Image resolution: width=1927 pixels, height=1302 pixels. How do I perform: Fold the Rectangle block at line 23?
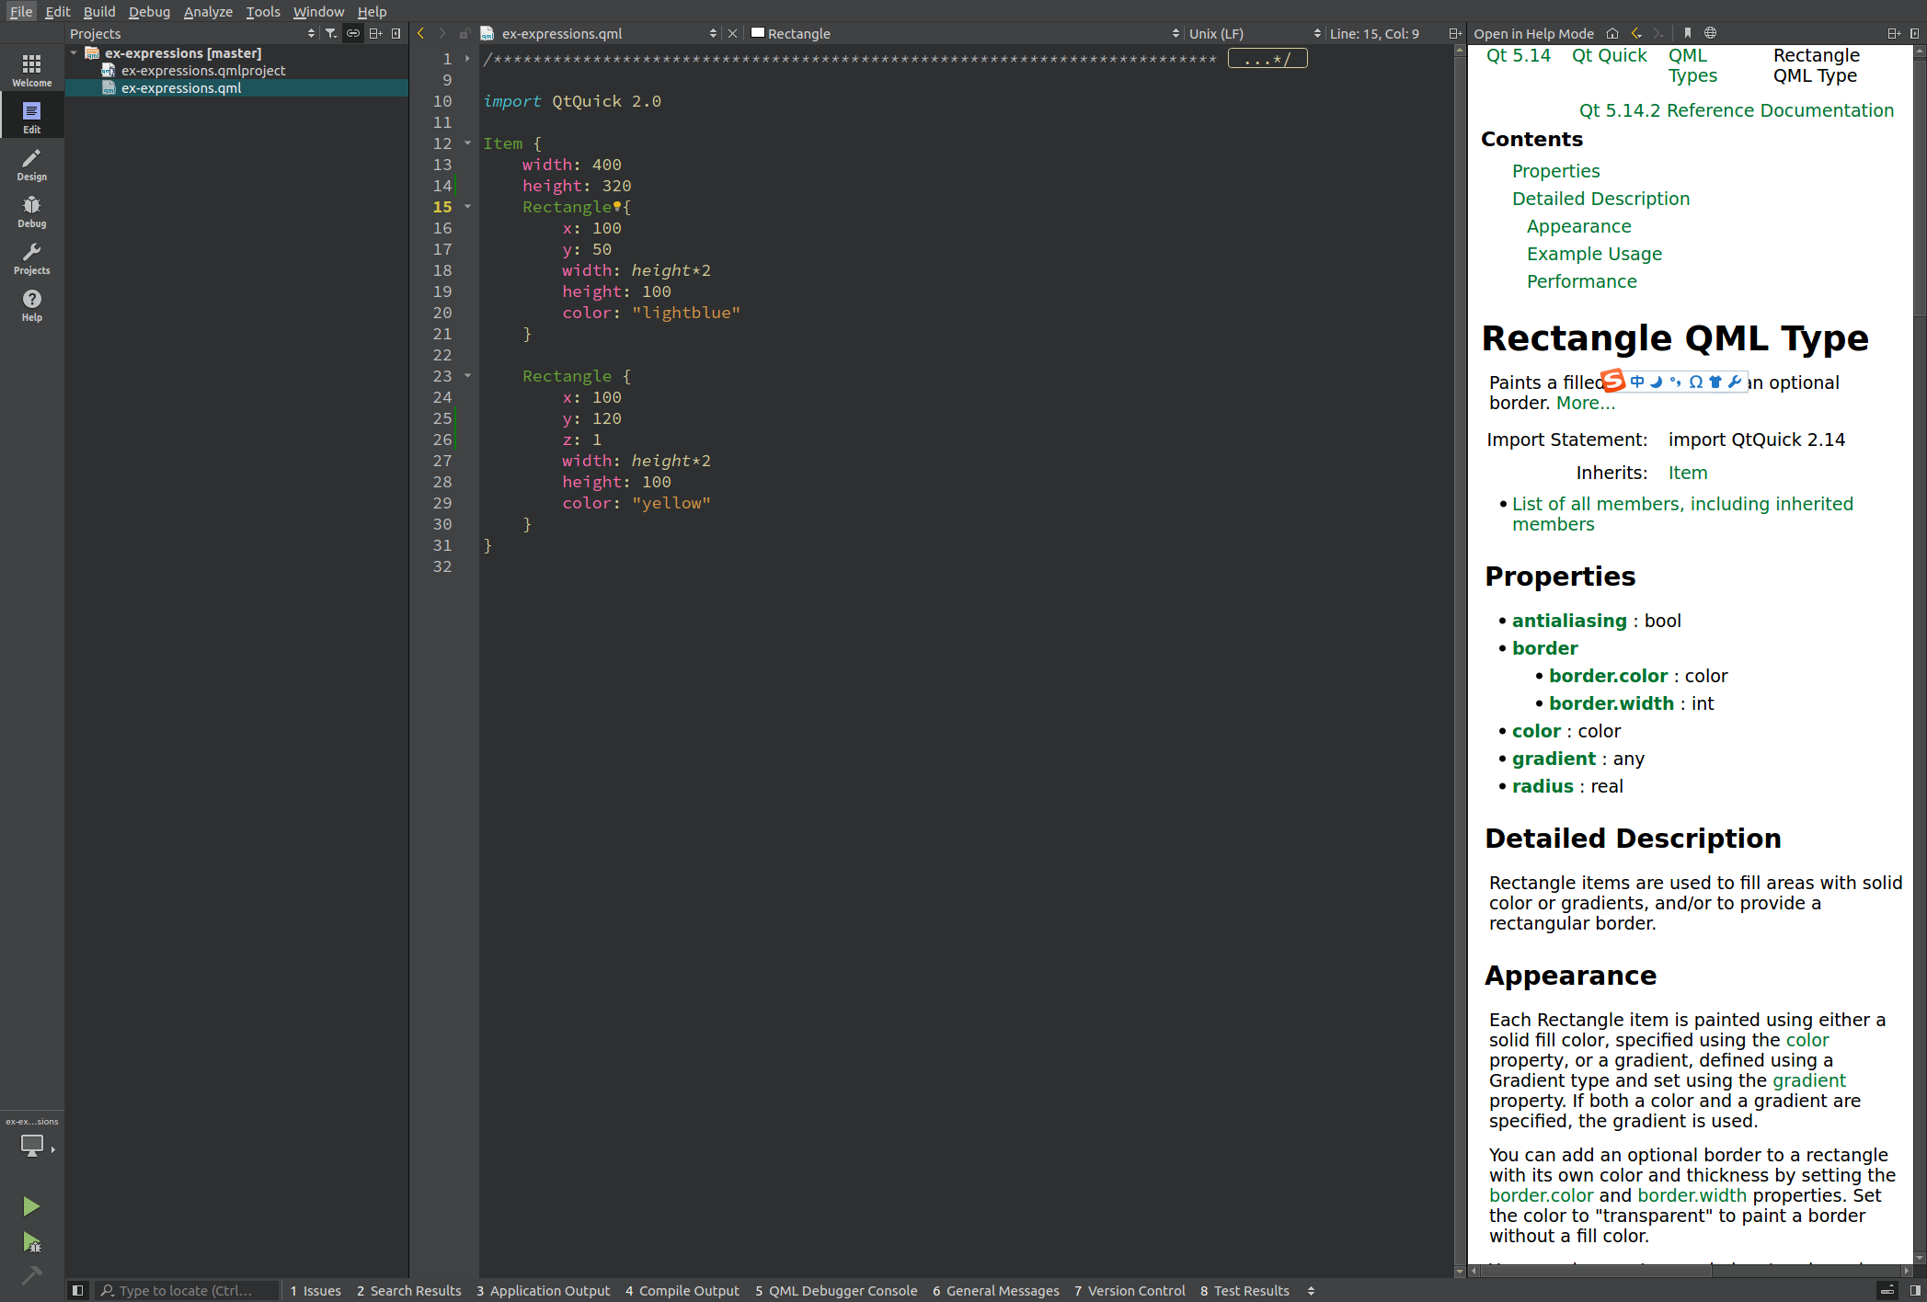click(467, 376)
